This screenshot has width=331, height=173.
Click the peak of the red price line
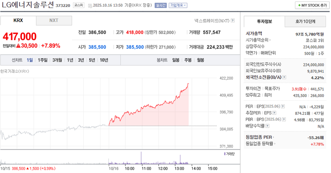click(188, 83)
